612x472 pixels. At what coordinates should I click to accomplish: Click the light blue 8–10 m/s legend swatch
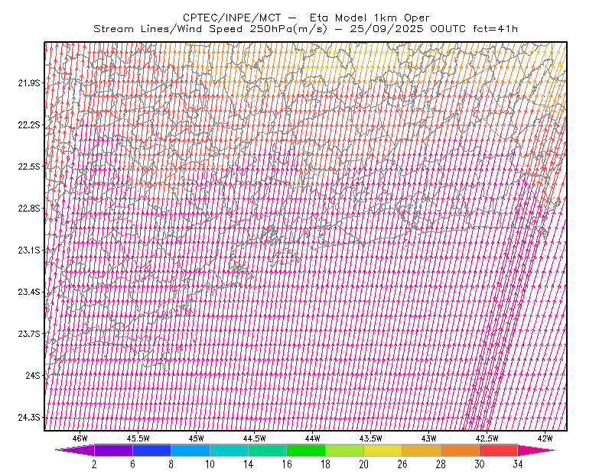click(x=190, y=450)
